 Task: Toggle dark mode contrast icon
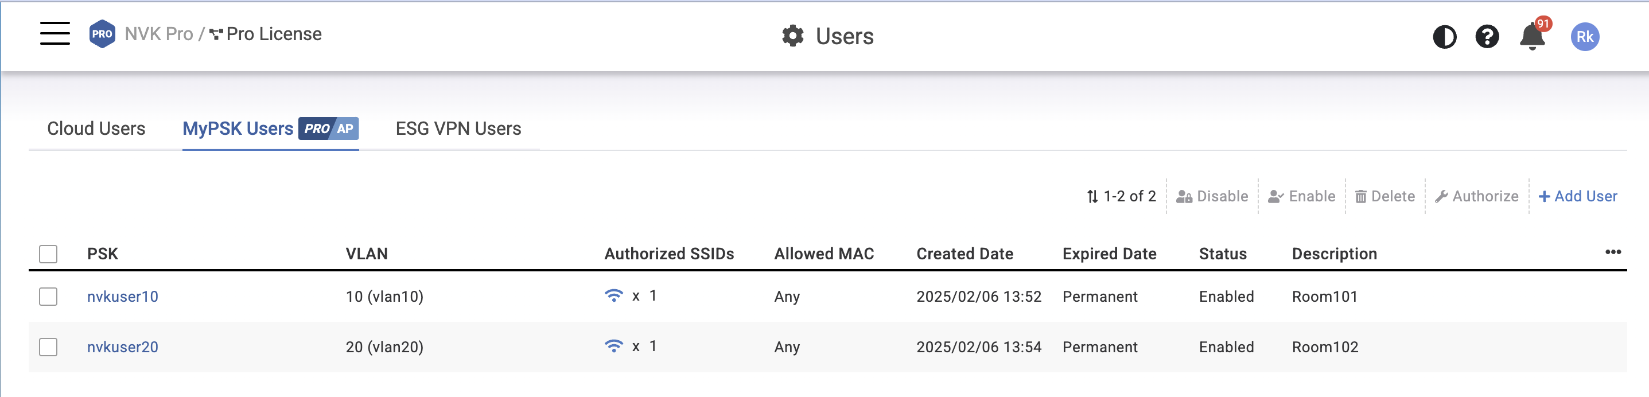1444,37
